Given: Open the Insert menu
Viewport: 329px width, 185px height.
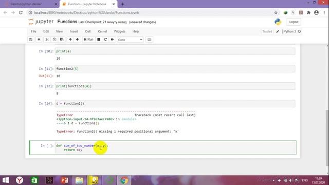Looking at the screenshot, I should pos(74,31).
